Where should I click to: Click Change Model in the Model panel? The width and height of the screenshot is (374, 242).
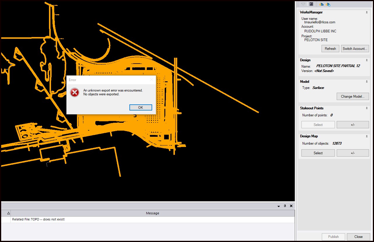point(353,96)
